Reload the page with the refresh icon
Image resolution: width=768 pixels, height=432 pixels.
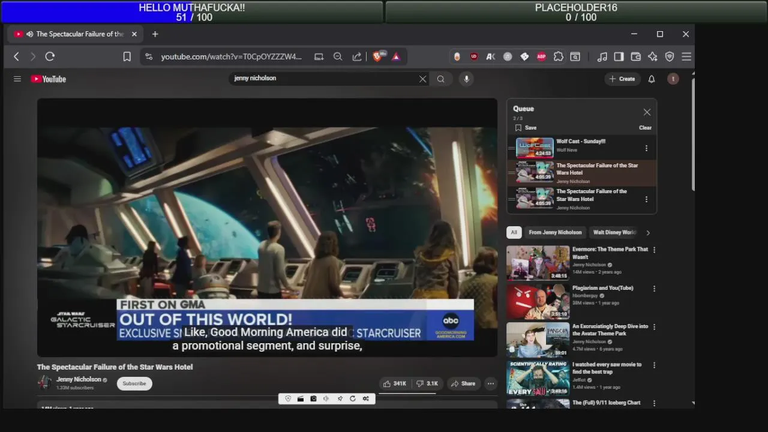pos(50,56)
